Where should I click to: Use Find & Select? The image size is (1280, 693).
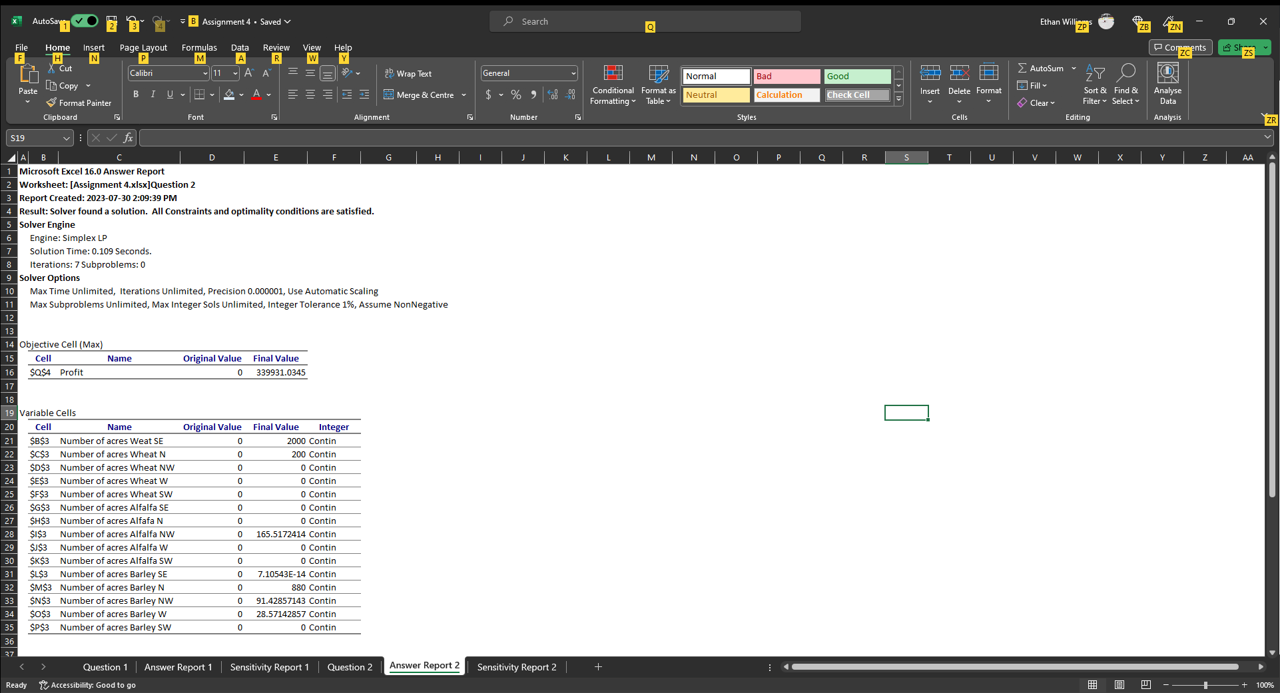1125,85
